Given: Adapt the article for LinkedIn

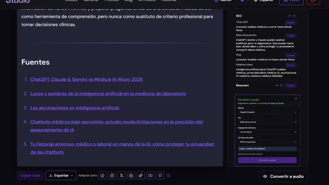Looking at the screenshot, I should click(131, 175).
